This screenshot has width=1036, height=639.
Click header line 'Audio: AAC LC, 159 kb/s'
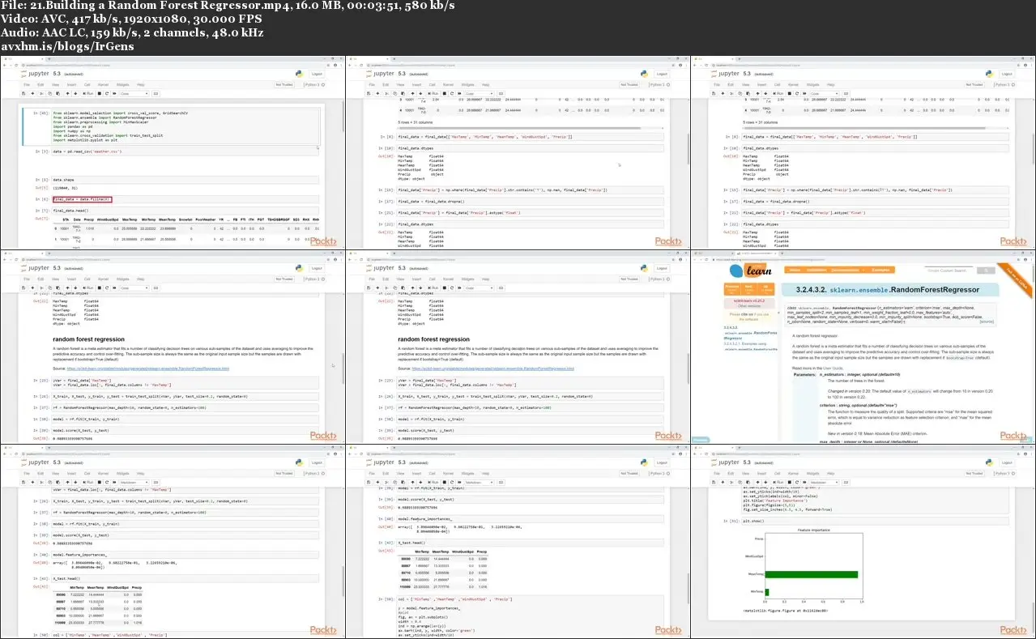click(x=132, y=33)
